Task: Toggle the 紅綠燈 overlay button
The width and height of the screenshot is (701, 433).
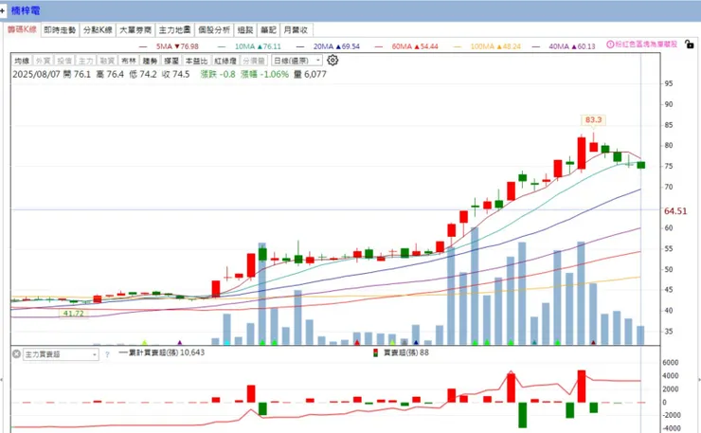Action: point(225,61)
